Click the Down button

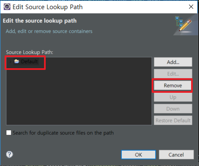[x=173, y=109]
